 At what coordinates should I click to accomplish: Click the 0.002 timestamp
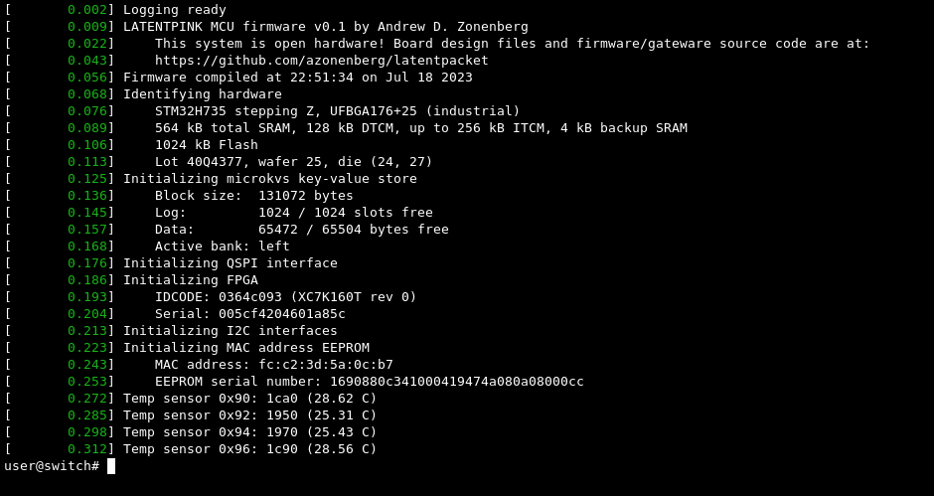87,10
